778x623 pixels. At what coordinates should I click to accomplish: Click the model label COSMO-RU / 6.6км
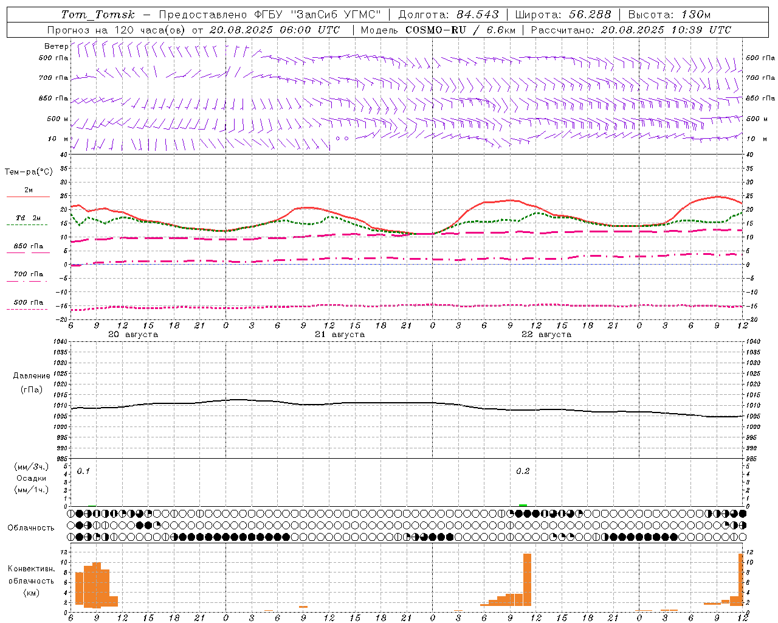click(x=460, y=30)
